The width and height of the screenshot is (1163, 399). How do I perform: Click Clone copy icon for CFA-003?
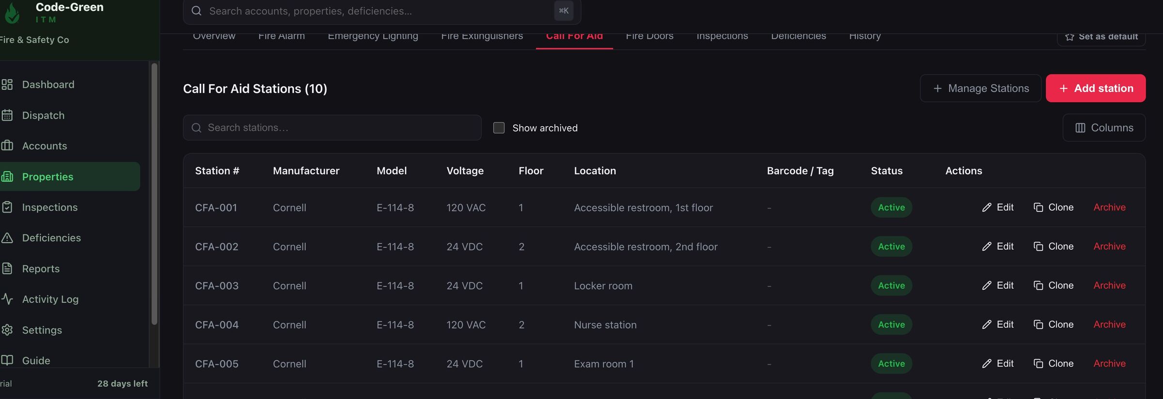coord(1038,286)
